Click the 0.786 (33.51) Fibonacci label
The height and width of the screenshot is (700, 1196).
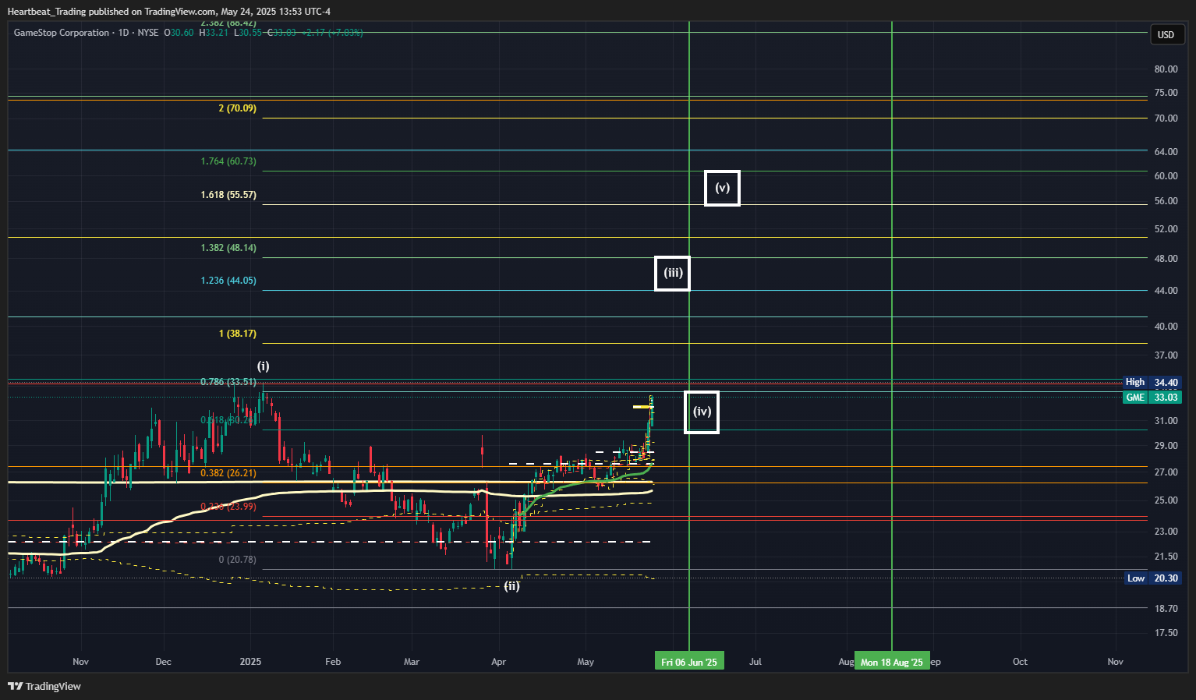(x=228, y=382)
